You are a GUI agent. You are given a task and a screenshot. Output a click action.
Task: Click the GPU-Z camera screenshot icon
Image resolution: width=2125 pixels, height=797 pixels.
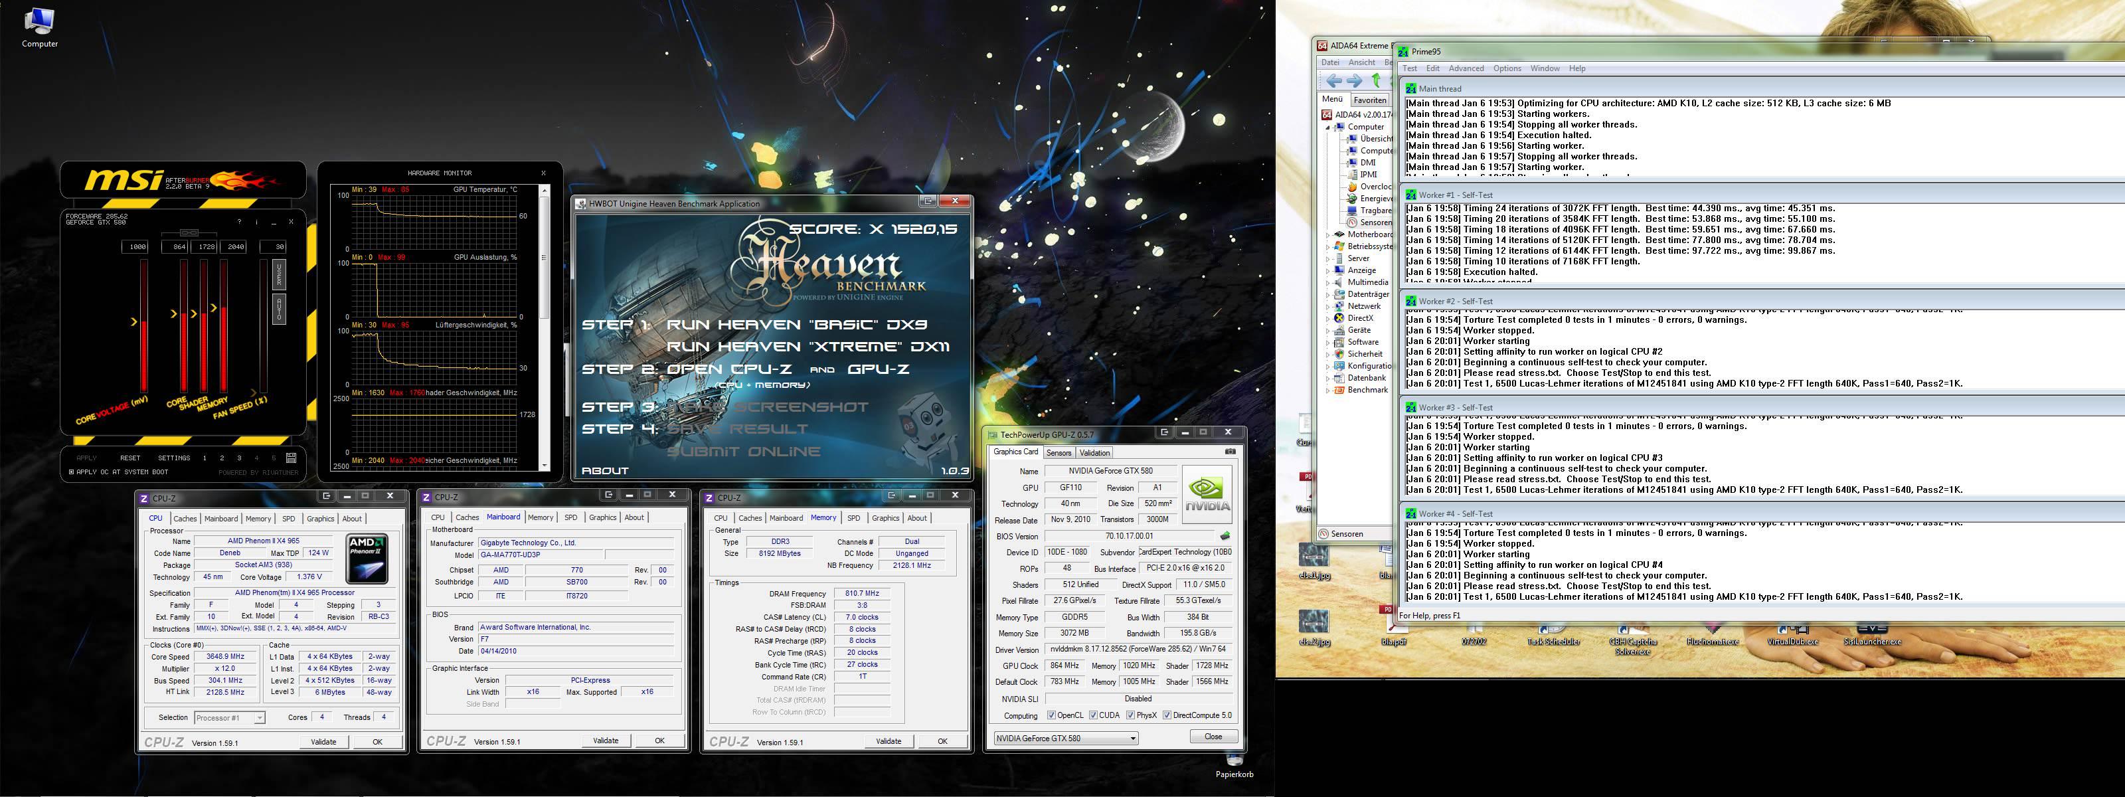(1230, 452)
